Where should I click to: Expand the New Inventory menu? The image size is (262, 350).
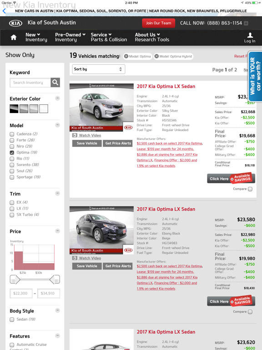[36, 37]
